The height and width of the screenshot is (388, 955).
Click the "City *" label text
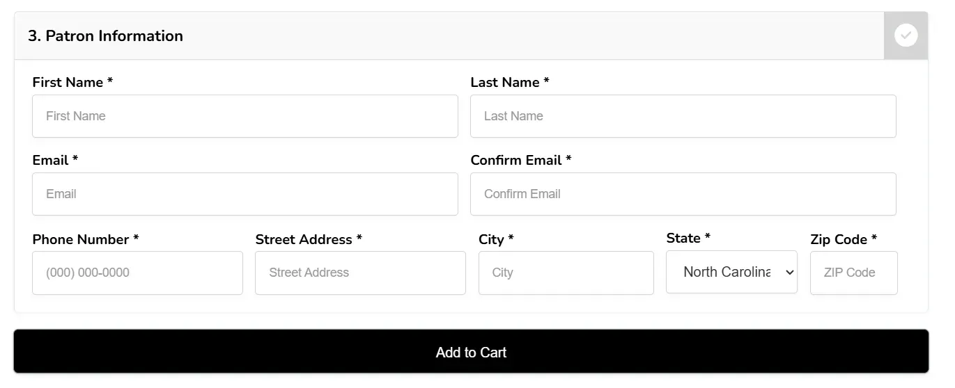tap(496, 239)
